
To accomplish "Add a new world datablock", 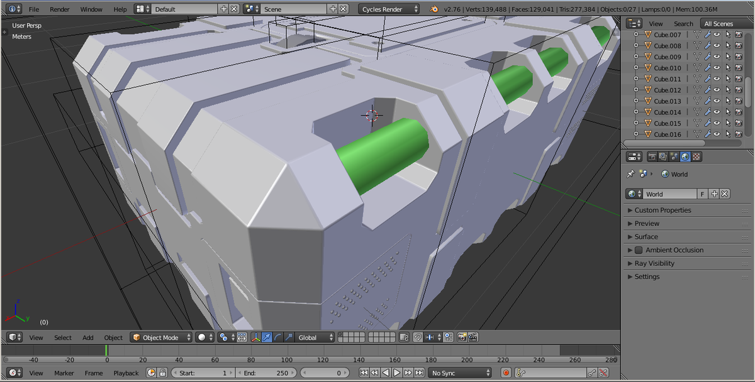I will pos(714,194).
